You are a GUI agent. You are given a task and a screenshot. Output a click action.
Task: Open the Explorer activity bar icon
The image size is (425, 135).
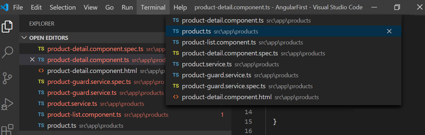[8, 27]
